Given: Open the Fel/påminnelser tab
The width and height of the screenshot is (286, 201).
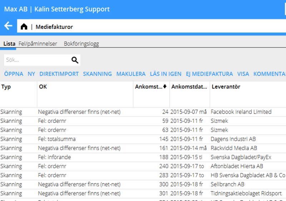Looking at the screenshot, I should [x=38, y=44].
